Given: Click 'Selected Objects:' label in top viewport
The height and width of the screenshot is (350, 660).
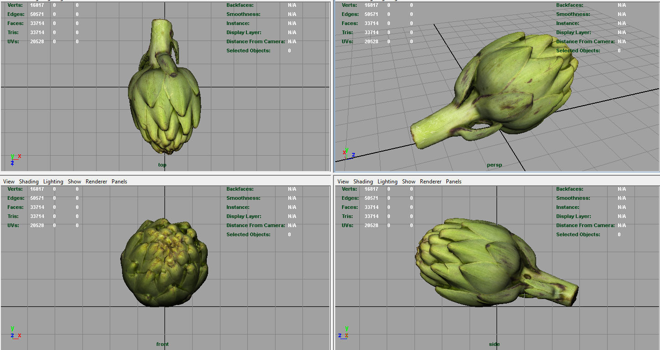Looking at the screenshot, I should tap(248, 51).
